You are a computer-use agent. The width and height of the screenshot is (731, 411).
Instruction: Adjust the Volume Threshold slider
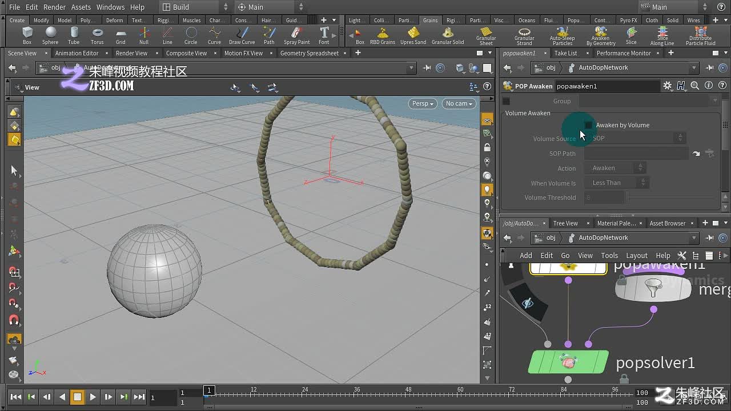coord(671,198)
